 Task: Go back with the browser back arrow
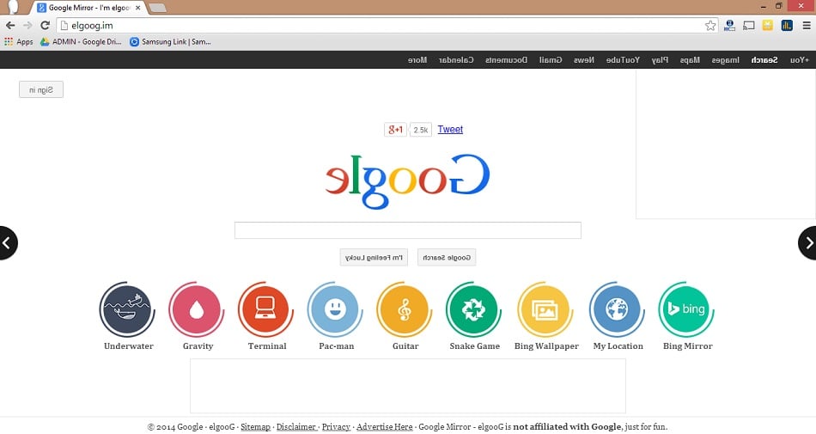[x=10, y=25]
